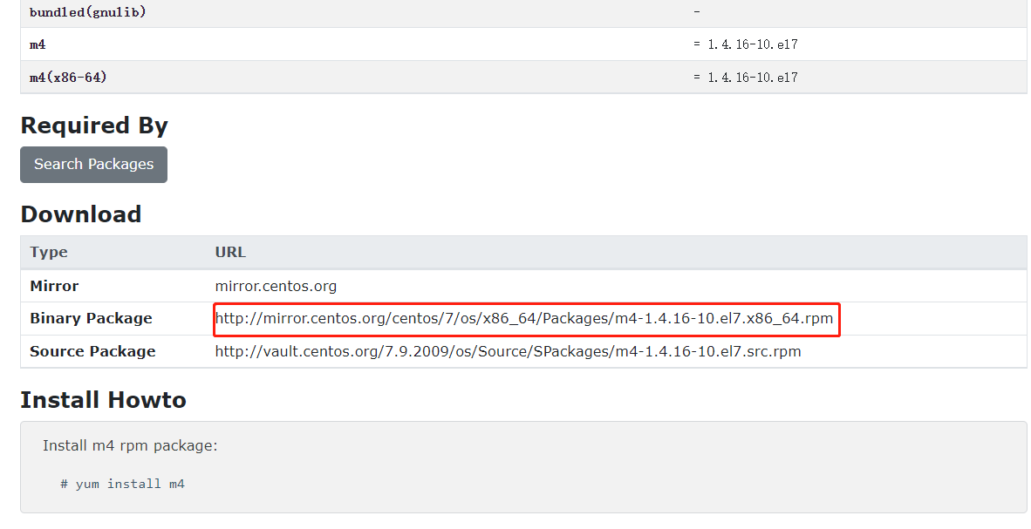
Task: Click the Install Howto heading
Action: pos(103,400)
